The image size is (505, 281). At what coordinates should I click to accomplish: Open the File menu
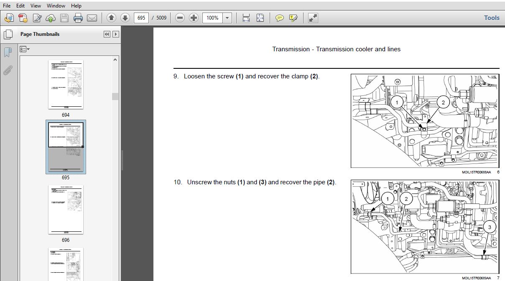[7, 6]
